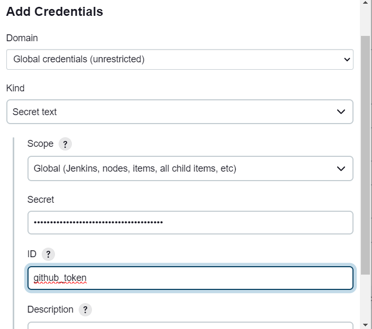Click the arrow of the Global credentials select
Image resolution: width=372 pixels, height=329 pixels.
(347, 60)
